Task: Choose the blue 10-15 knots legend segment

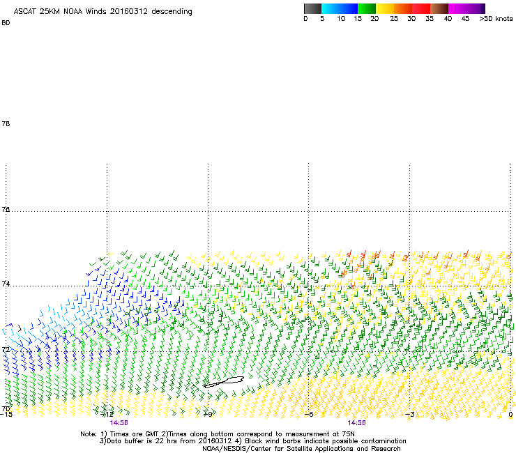Action: (x=349, y=8)
